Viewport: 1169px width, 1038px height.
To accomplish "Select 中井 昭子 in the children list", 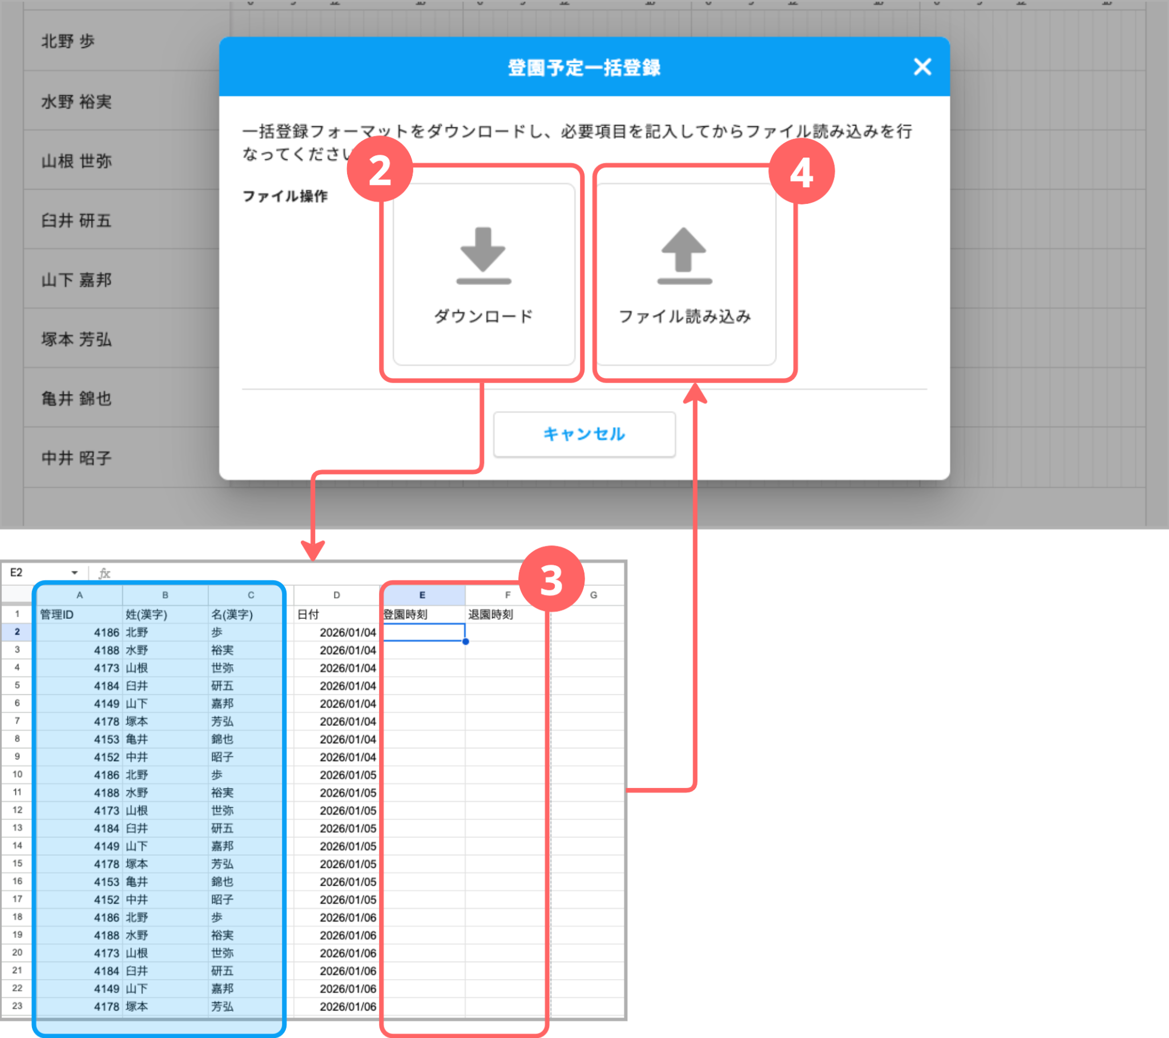I will tap(76, 458).
